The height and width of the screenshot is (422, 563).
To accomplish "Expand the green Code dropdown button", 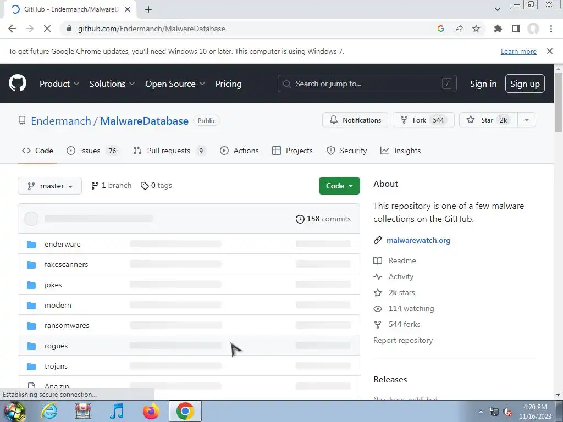I will coord(339,186).
